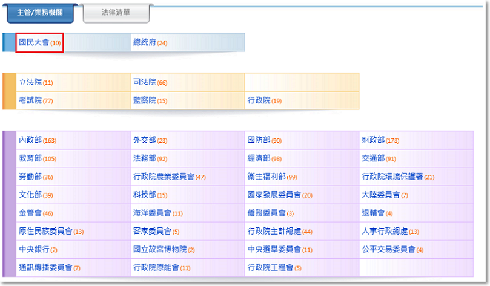Open 行政院 with 19 entries
The width and height of the screenshot is (490, 286).
pos(259,100)
